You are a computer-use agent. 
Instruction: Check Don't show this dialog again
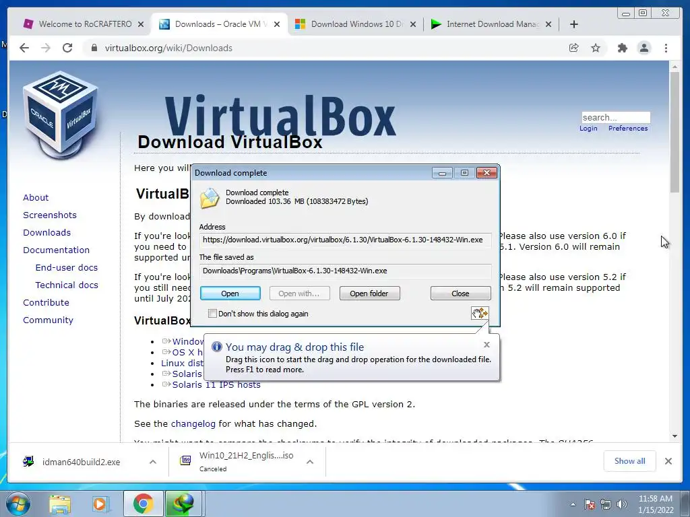(212, 314)
